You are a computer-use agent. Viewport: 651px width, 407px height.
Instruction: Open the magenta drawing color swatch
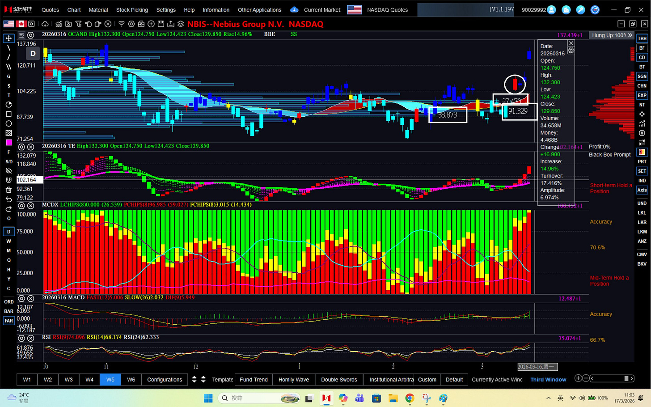coord(8,142)
